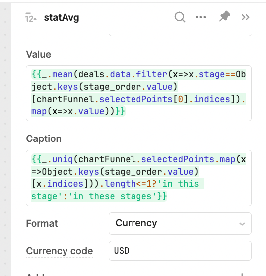Rename the statAvg component title
Screen dimensions: 266x276
62,18
